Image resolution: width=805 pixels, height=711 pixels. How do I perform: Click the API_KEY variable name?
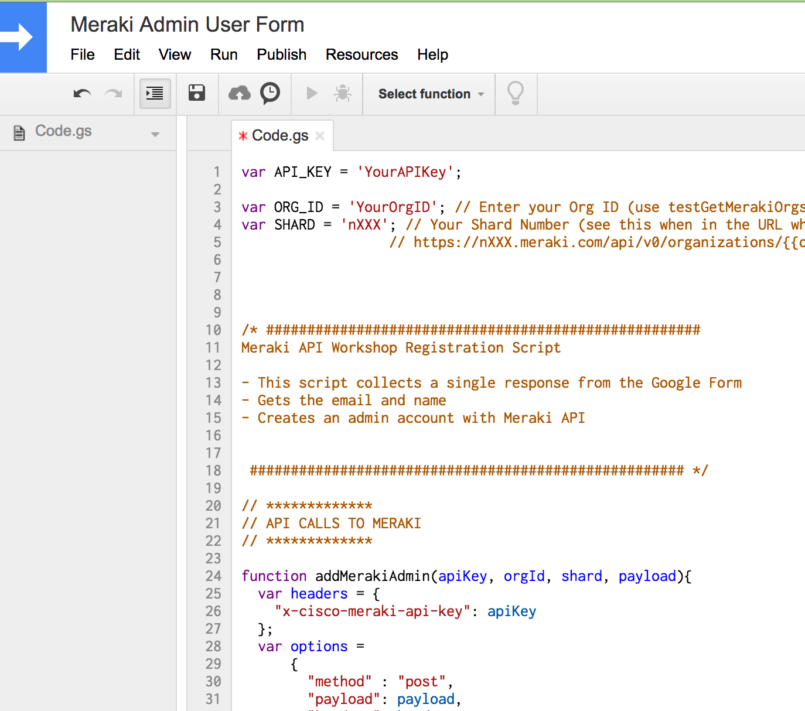[303, 172]
